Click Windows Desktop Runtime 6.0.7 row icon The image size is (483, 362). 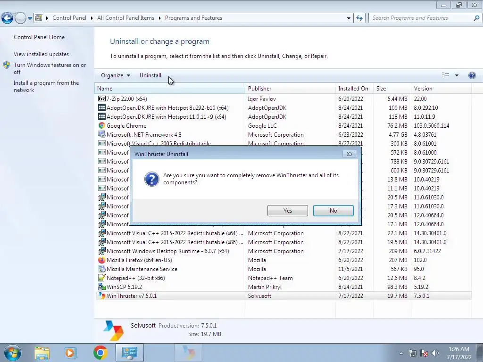(x=102, y=251)
